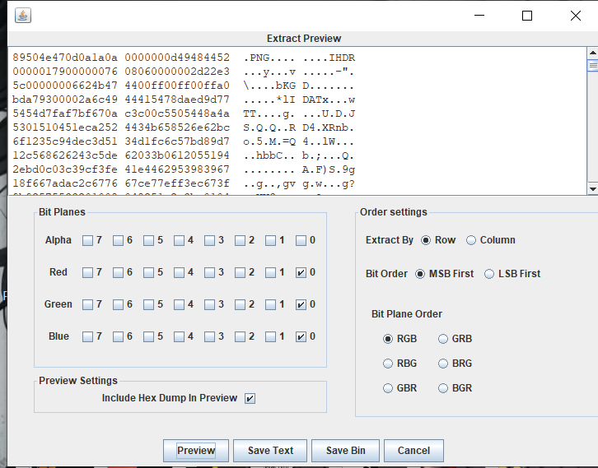598x468 pixels.
Task: Select Blue bit plane 5
Action: (149, 336)
